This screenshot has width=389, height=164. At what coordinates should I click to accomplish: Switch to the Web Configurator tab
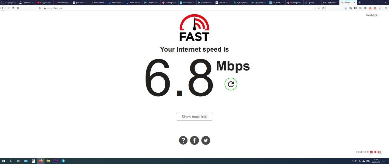click(x=330, y=2)
